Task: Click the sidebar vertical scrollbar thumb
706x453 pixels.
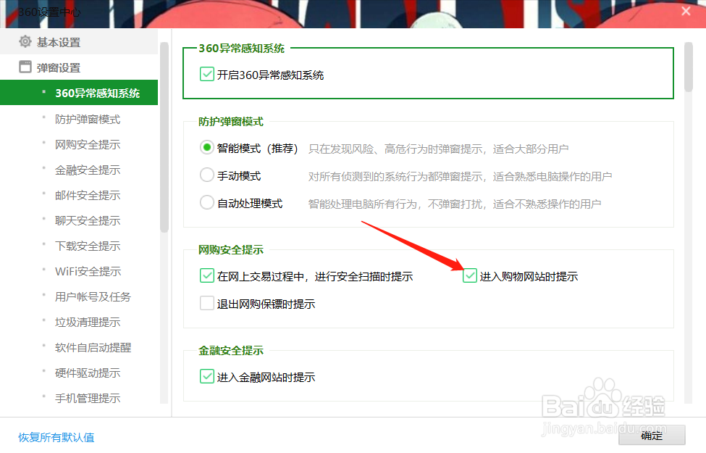Action: coord(164,138)
